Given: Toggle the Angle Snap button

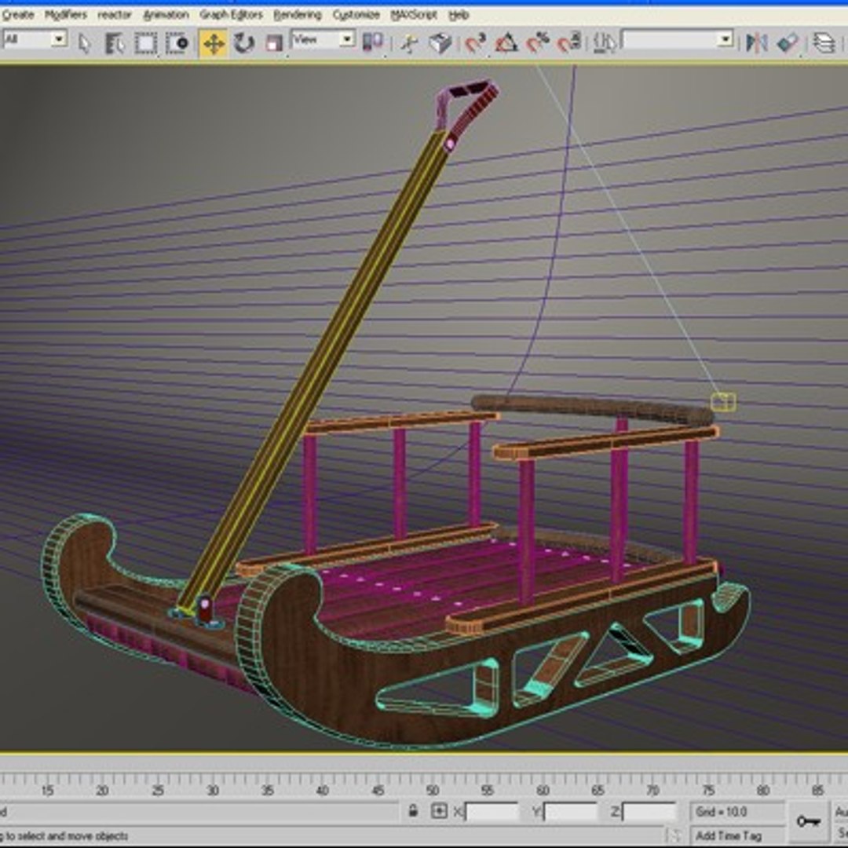Looking at the screenshot, I should 506,42.
